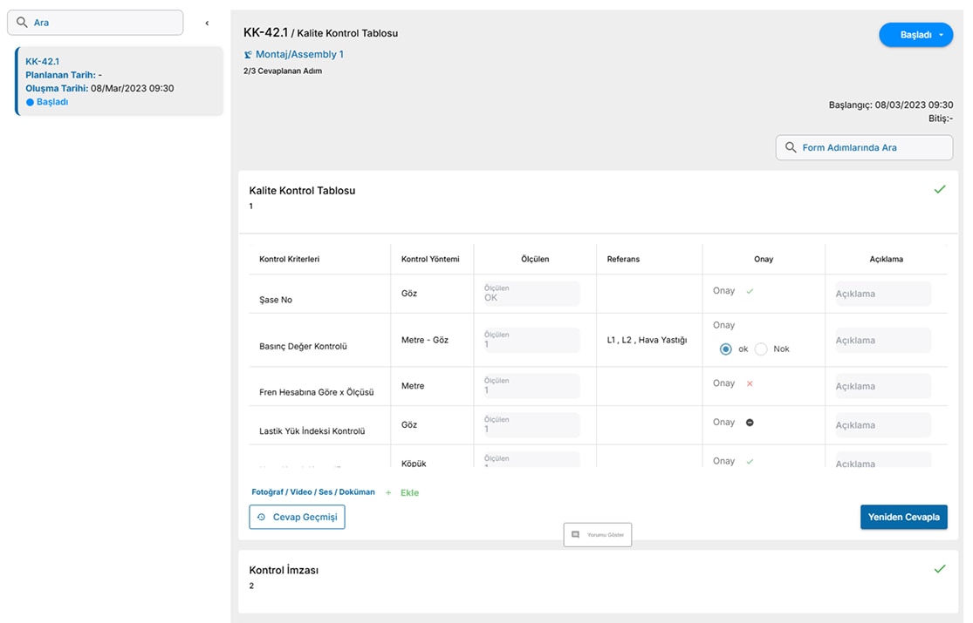Click the Referans column header
This screenshot has height=623, width=973.
623,259
